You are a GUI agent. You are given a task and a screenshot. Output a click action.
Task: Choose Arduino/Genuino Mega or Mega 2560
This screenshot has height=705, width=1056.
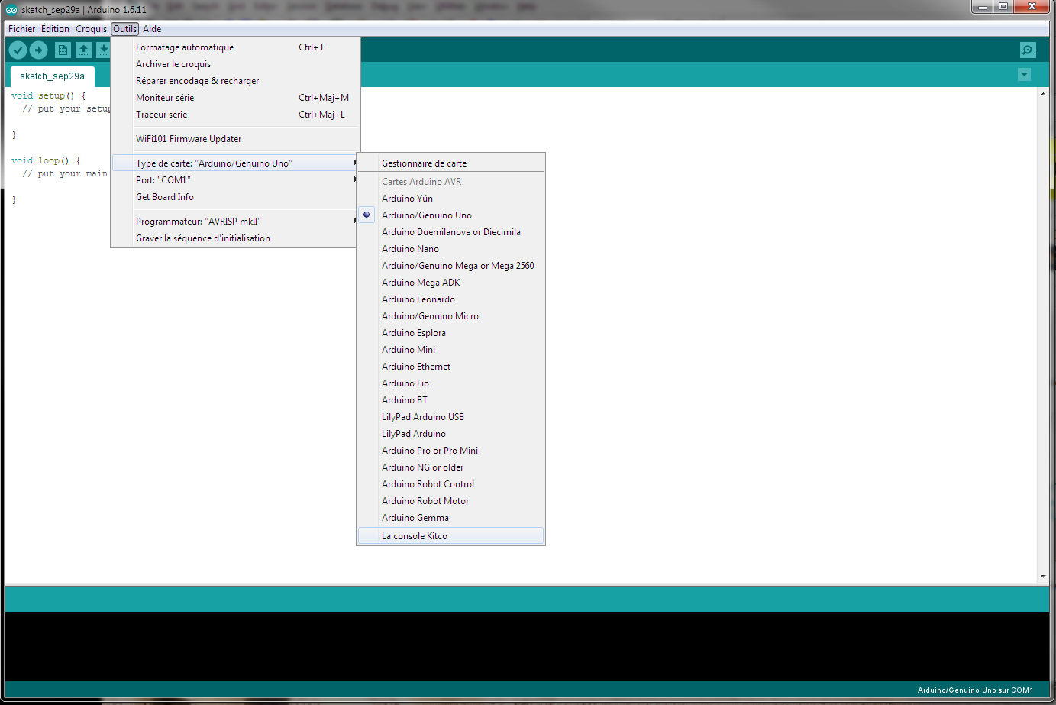pos(457,266)
